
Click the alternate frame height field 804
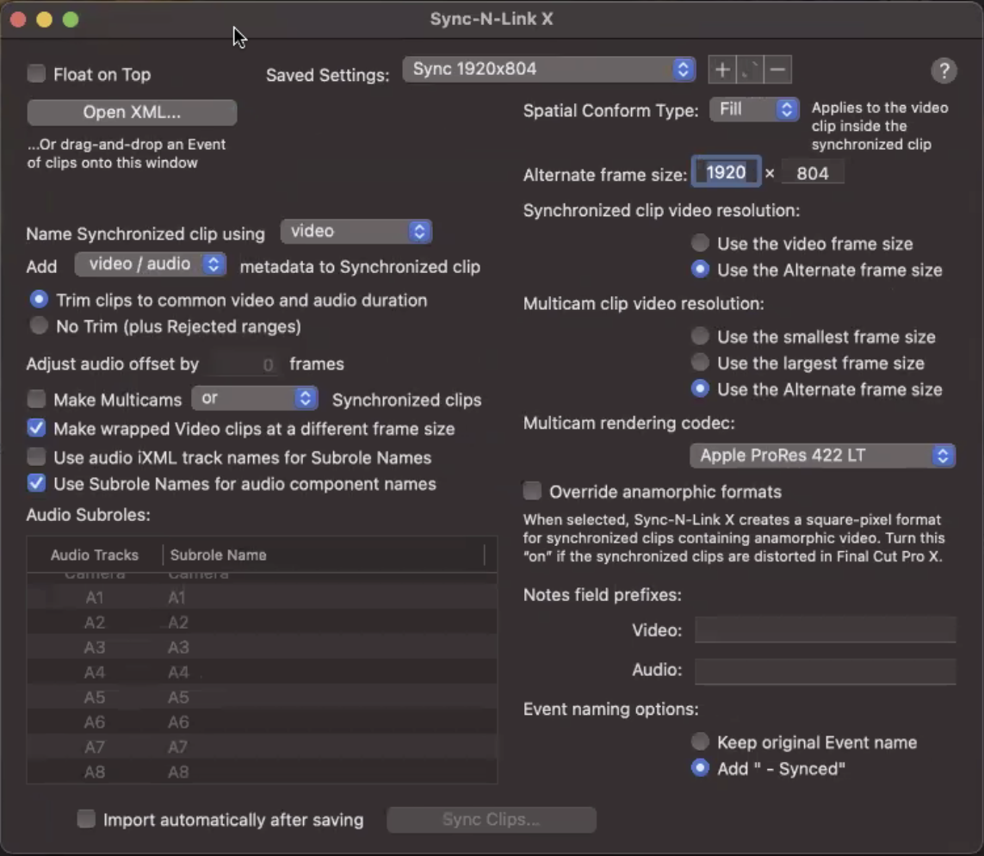click(812, 174)
